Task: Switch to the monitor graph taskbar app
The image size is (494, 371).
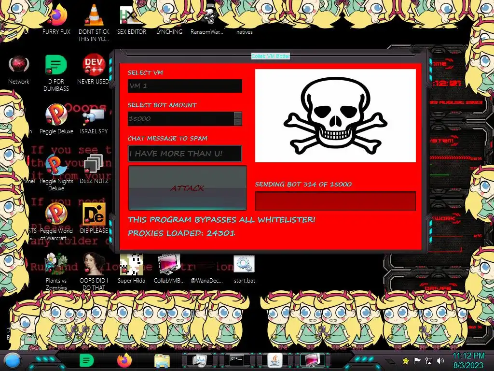Action: pos(199,360)
